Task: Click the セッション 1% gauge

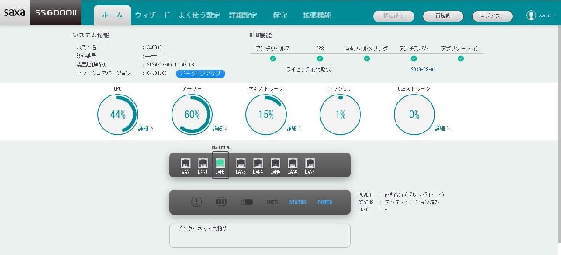Action: [x=340, y=115]
